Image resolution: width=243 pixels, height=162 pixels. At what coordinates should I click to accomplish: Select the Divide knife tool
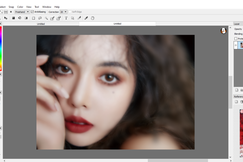point(79,18)
